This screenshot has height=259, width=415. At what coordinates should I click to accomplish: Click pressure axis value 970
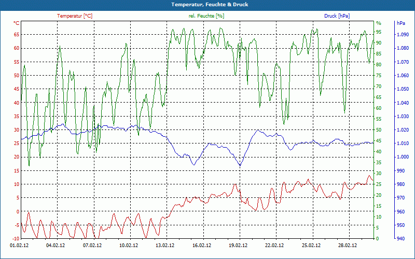401,198
